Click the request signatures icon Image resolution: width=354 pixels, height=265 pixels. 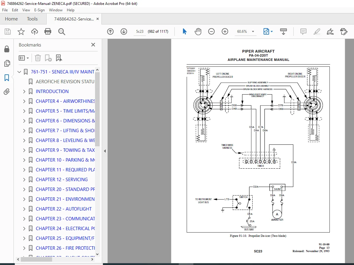click(344, 32)
